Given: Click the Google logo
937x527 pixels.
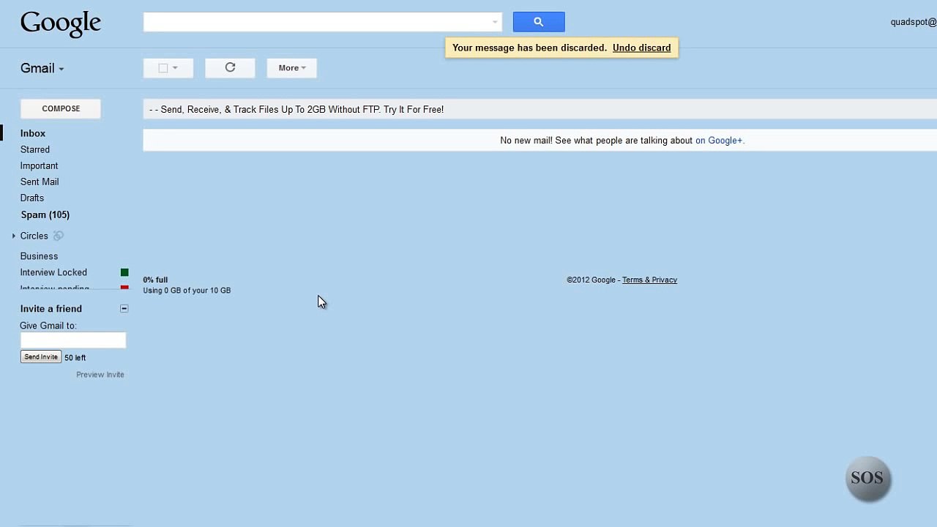Looking at the screenshot, I should click(61, 23).
